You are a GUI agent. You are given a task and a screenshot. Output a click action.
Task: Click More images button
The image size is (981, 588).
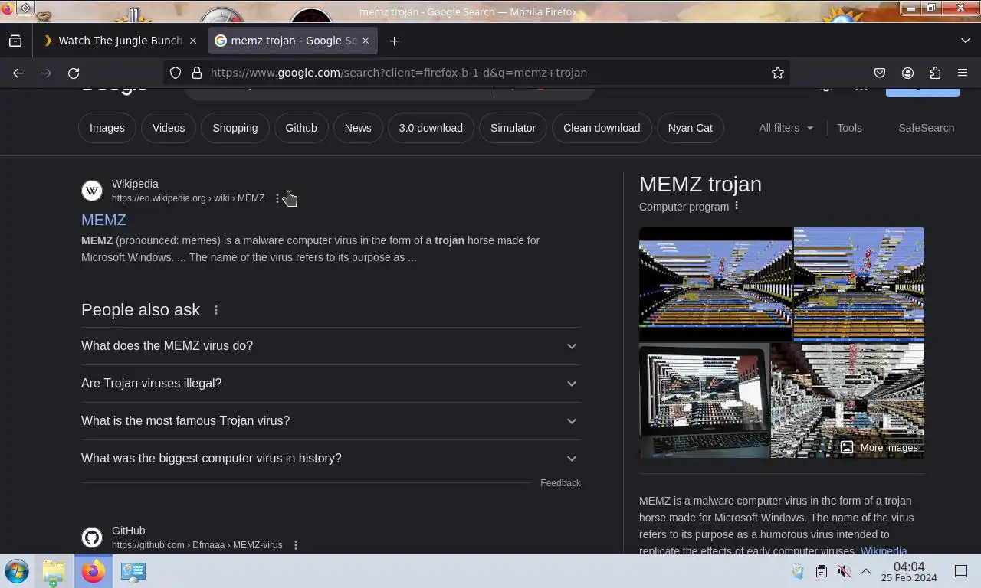pyautogui.click(x=878, y=447)
